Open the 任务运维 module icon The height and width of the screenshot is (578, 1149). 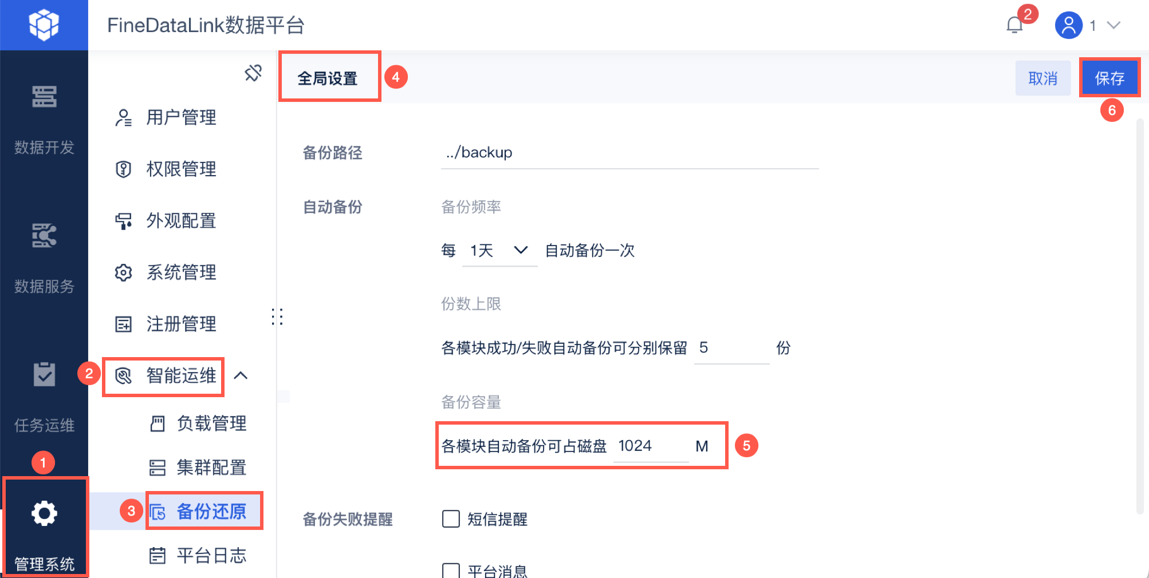[44, 375]
